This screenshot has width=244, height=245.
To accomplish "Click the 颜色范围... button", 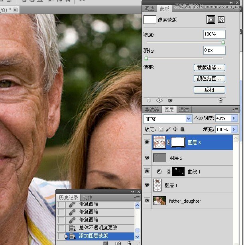I will pos(209,79).
